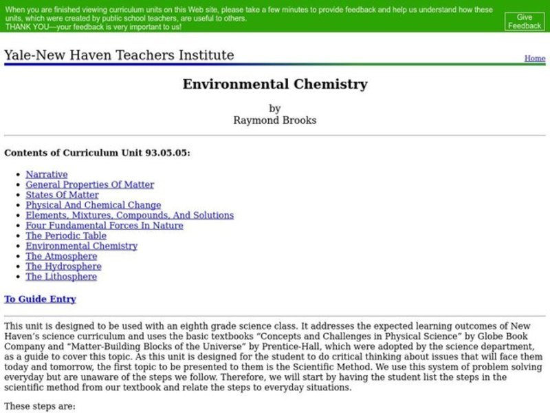Click the Yale-New Haven Teachers Institute heading
The height and width of the screenshot is (413, 550).
click(119, 54)
